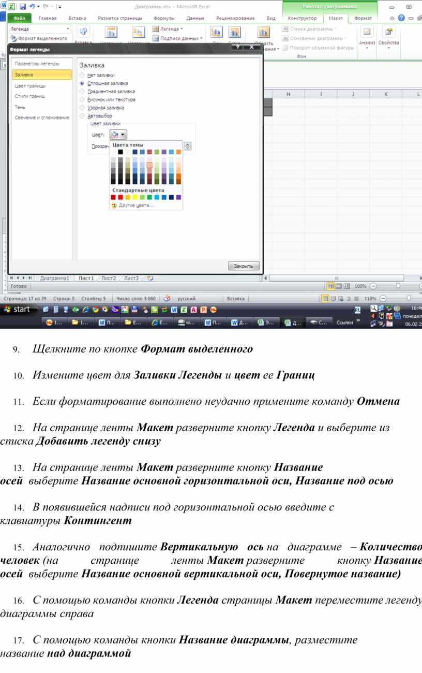The image size is (422, 673).
Task: Switch to the Конструктор ribbon tab
Action: [302, 18]
